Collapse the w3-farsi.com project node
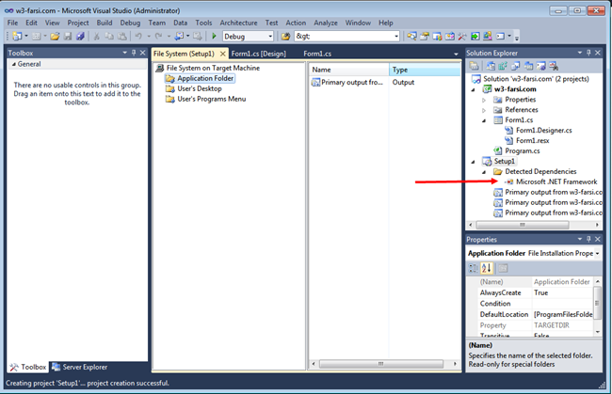 click(473, 89)
